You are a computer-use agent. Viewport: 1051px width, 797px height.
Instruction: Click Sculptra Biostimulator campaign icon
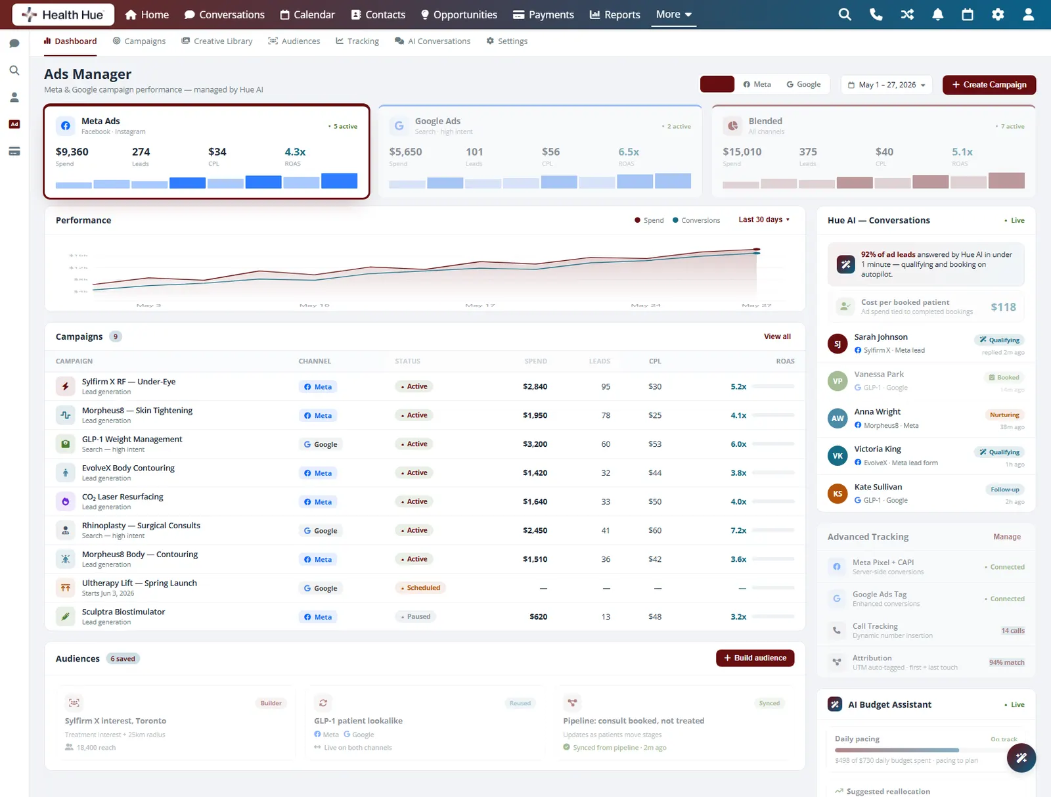[66, 616]
